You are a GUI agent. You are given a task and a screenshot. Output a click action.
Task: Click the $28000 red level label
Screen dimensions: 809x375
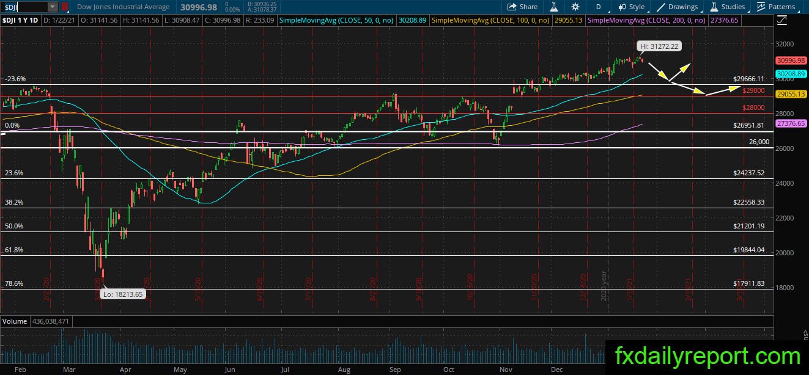754,107
